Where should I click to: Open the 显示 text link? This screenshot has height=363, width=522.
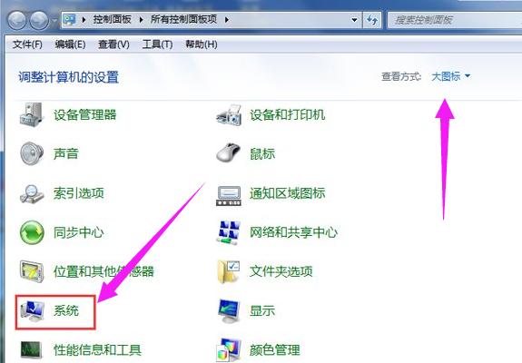262,310
